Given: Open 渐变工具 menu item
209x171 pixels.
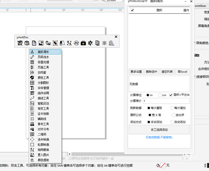Looking at the screenshot, I should (x=45, y=109).
